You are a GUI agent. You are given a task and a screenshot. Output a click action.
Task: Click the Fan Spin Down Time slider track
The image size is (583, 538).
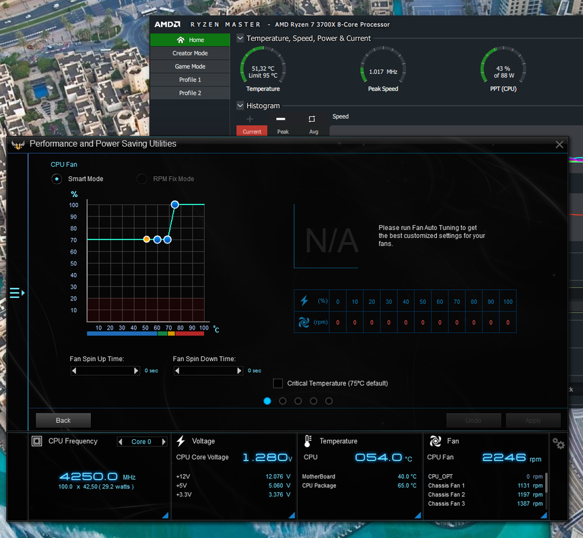pyautogui.click(x=208, y=371)
